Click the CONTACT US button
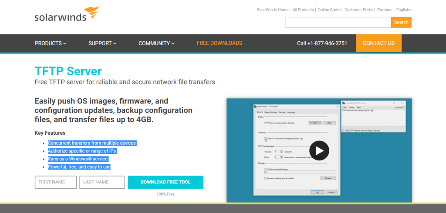 click(x=378, y=43)
